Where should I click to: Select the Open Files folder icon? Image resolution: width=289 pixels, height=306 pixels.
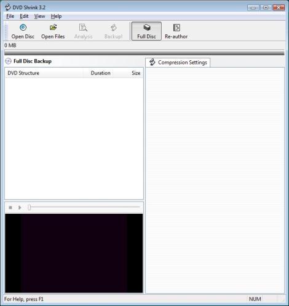(x=53, y=27)
